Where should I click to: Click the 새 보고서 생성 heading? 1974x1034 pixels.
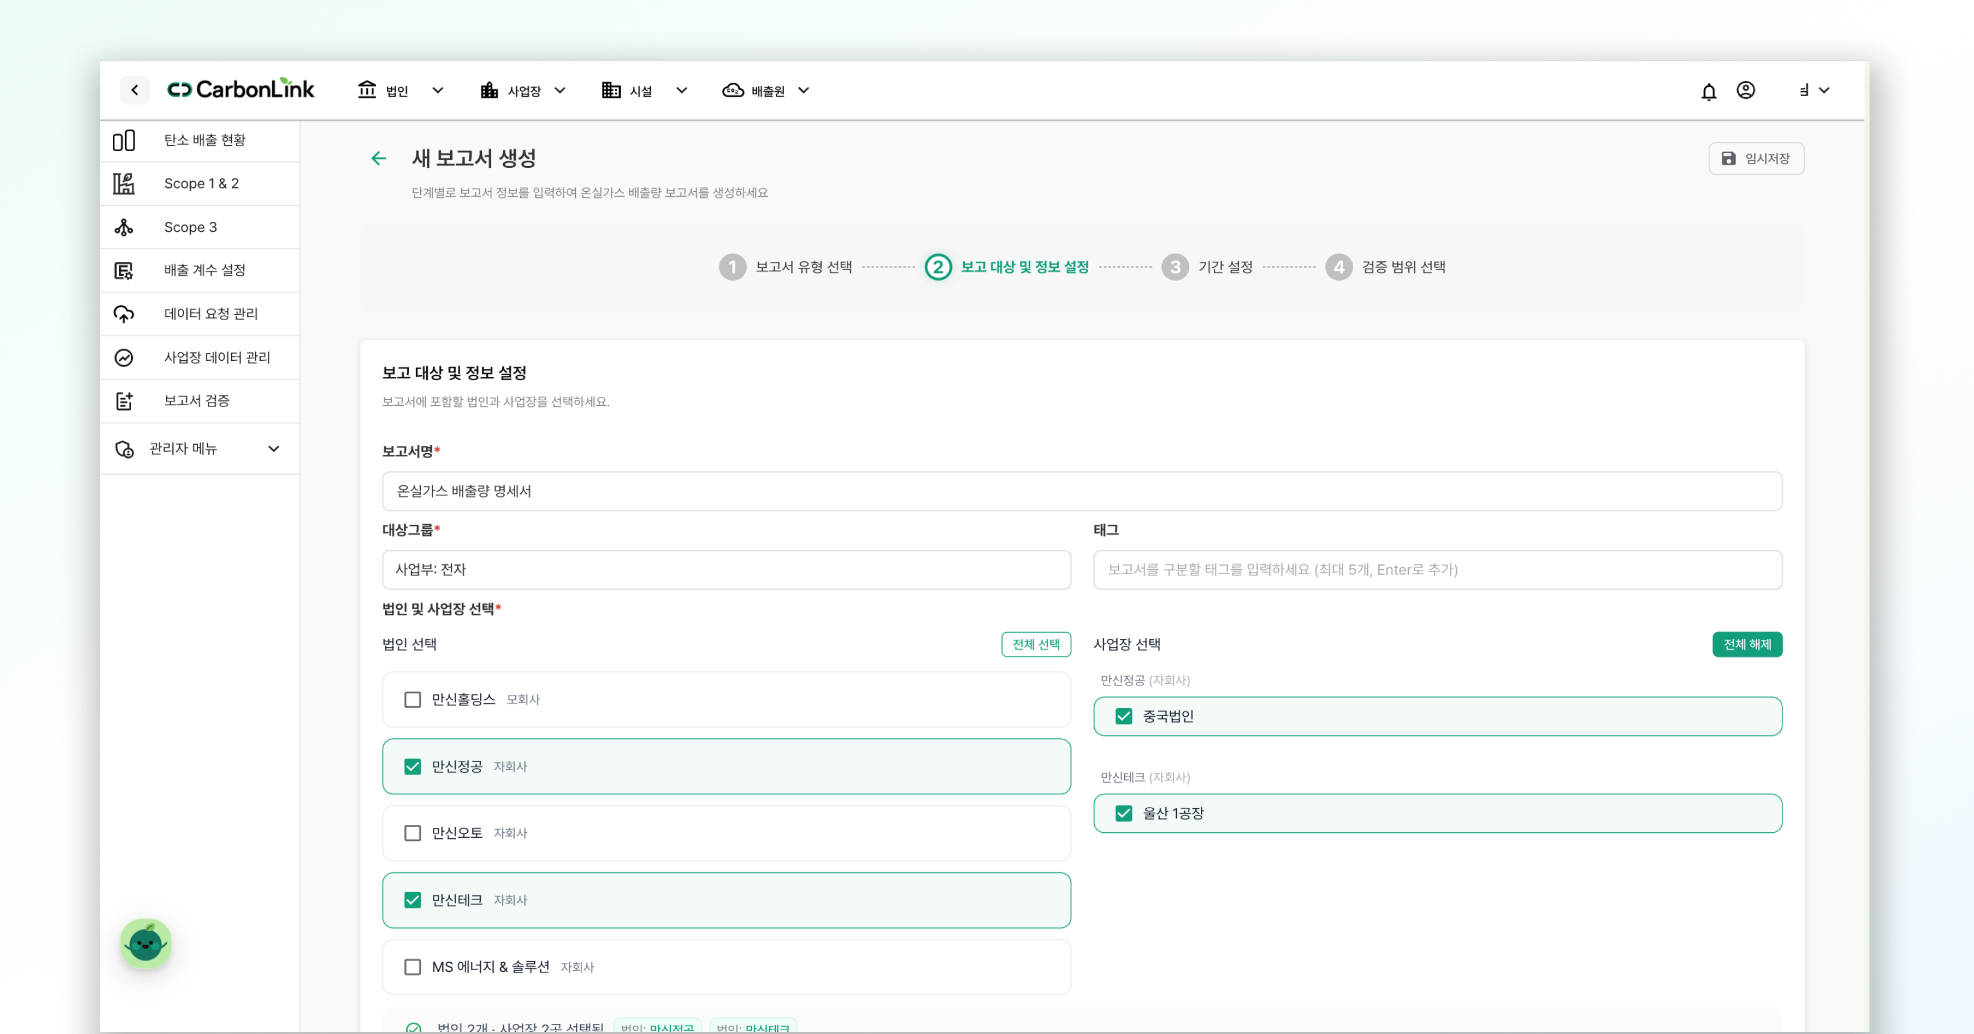[x=473, y=158]
